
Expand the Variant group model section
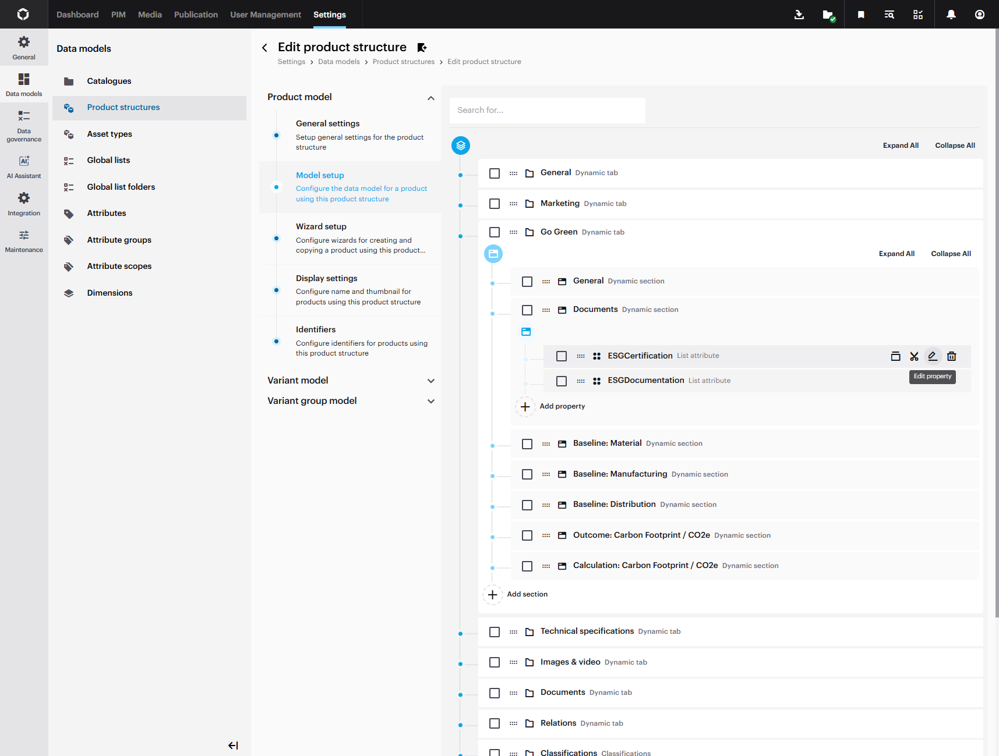click(x=431, y=401)
